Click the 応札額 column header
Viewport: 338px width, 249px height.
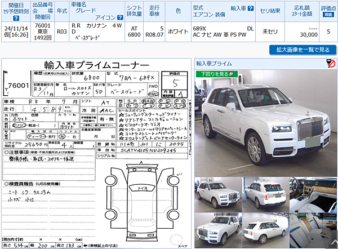pos(302,11)
